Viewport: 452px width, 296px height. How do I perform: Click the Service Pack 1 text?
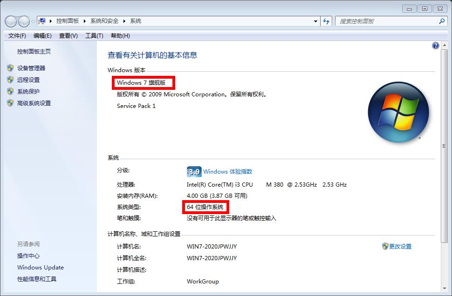pyautogui.click(x=136, y=106)
